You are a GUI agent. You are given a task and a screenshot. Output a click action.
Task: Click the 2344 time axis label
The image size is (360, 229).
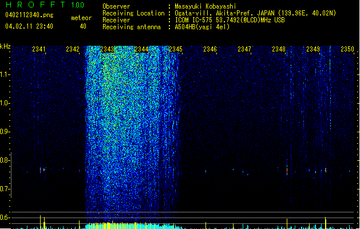click(x=141, y=49)
